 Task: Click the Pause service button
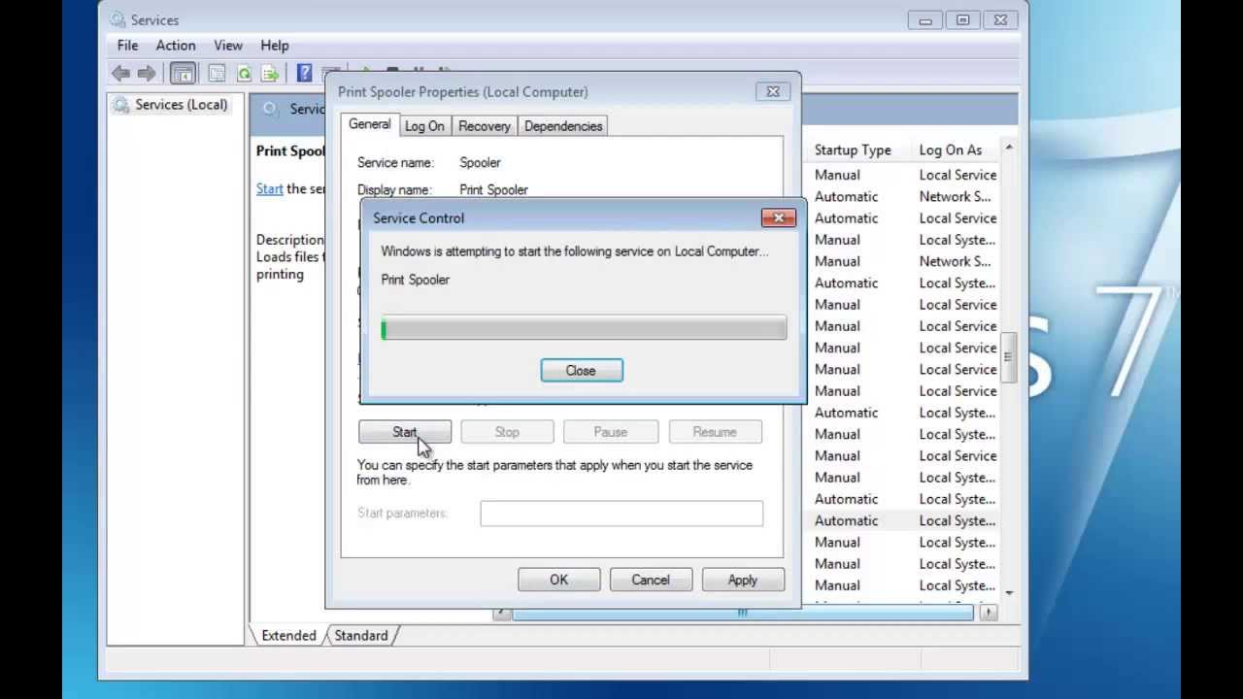point(611,432)
